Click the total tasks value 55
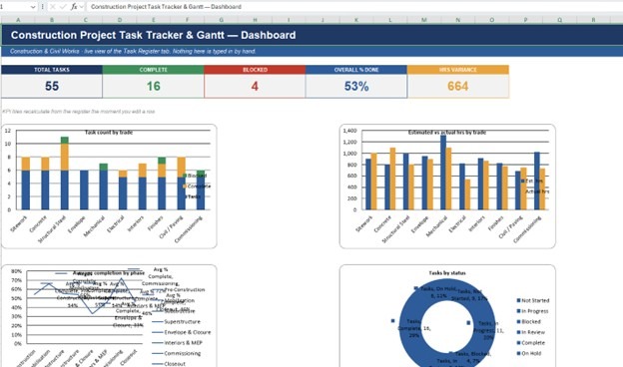 [52, 86]
